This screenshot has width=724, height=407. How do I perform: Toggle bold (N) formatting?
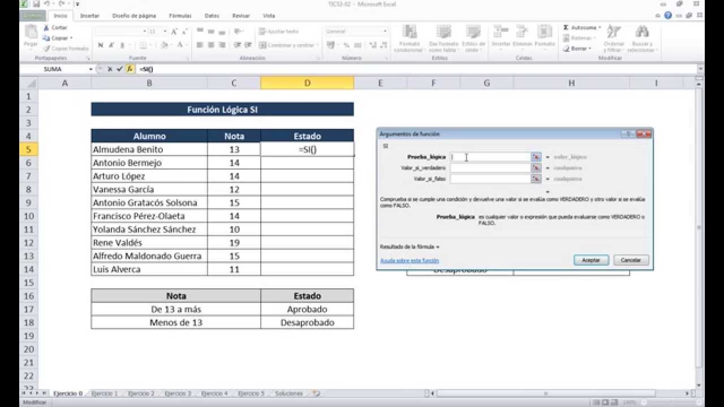[x=101, y=45]
